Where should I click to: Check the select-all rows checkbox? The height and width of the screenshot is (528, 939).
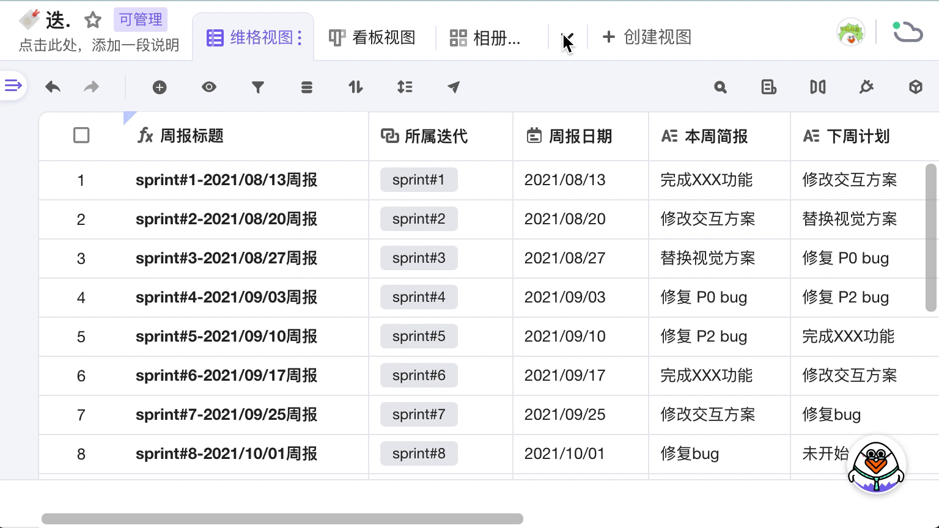click(81, 135)
